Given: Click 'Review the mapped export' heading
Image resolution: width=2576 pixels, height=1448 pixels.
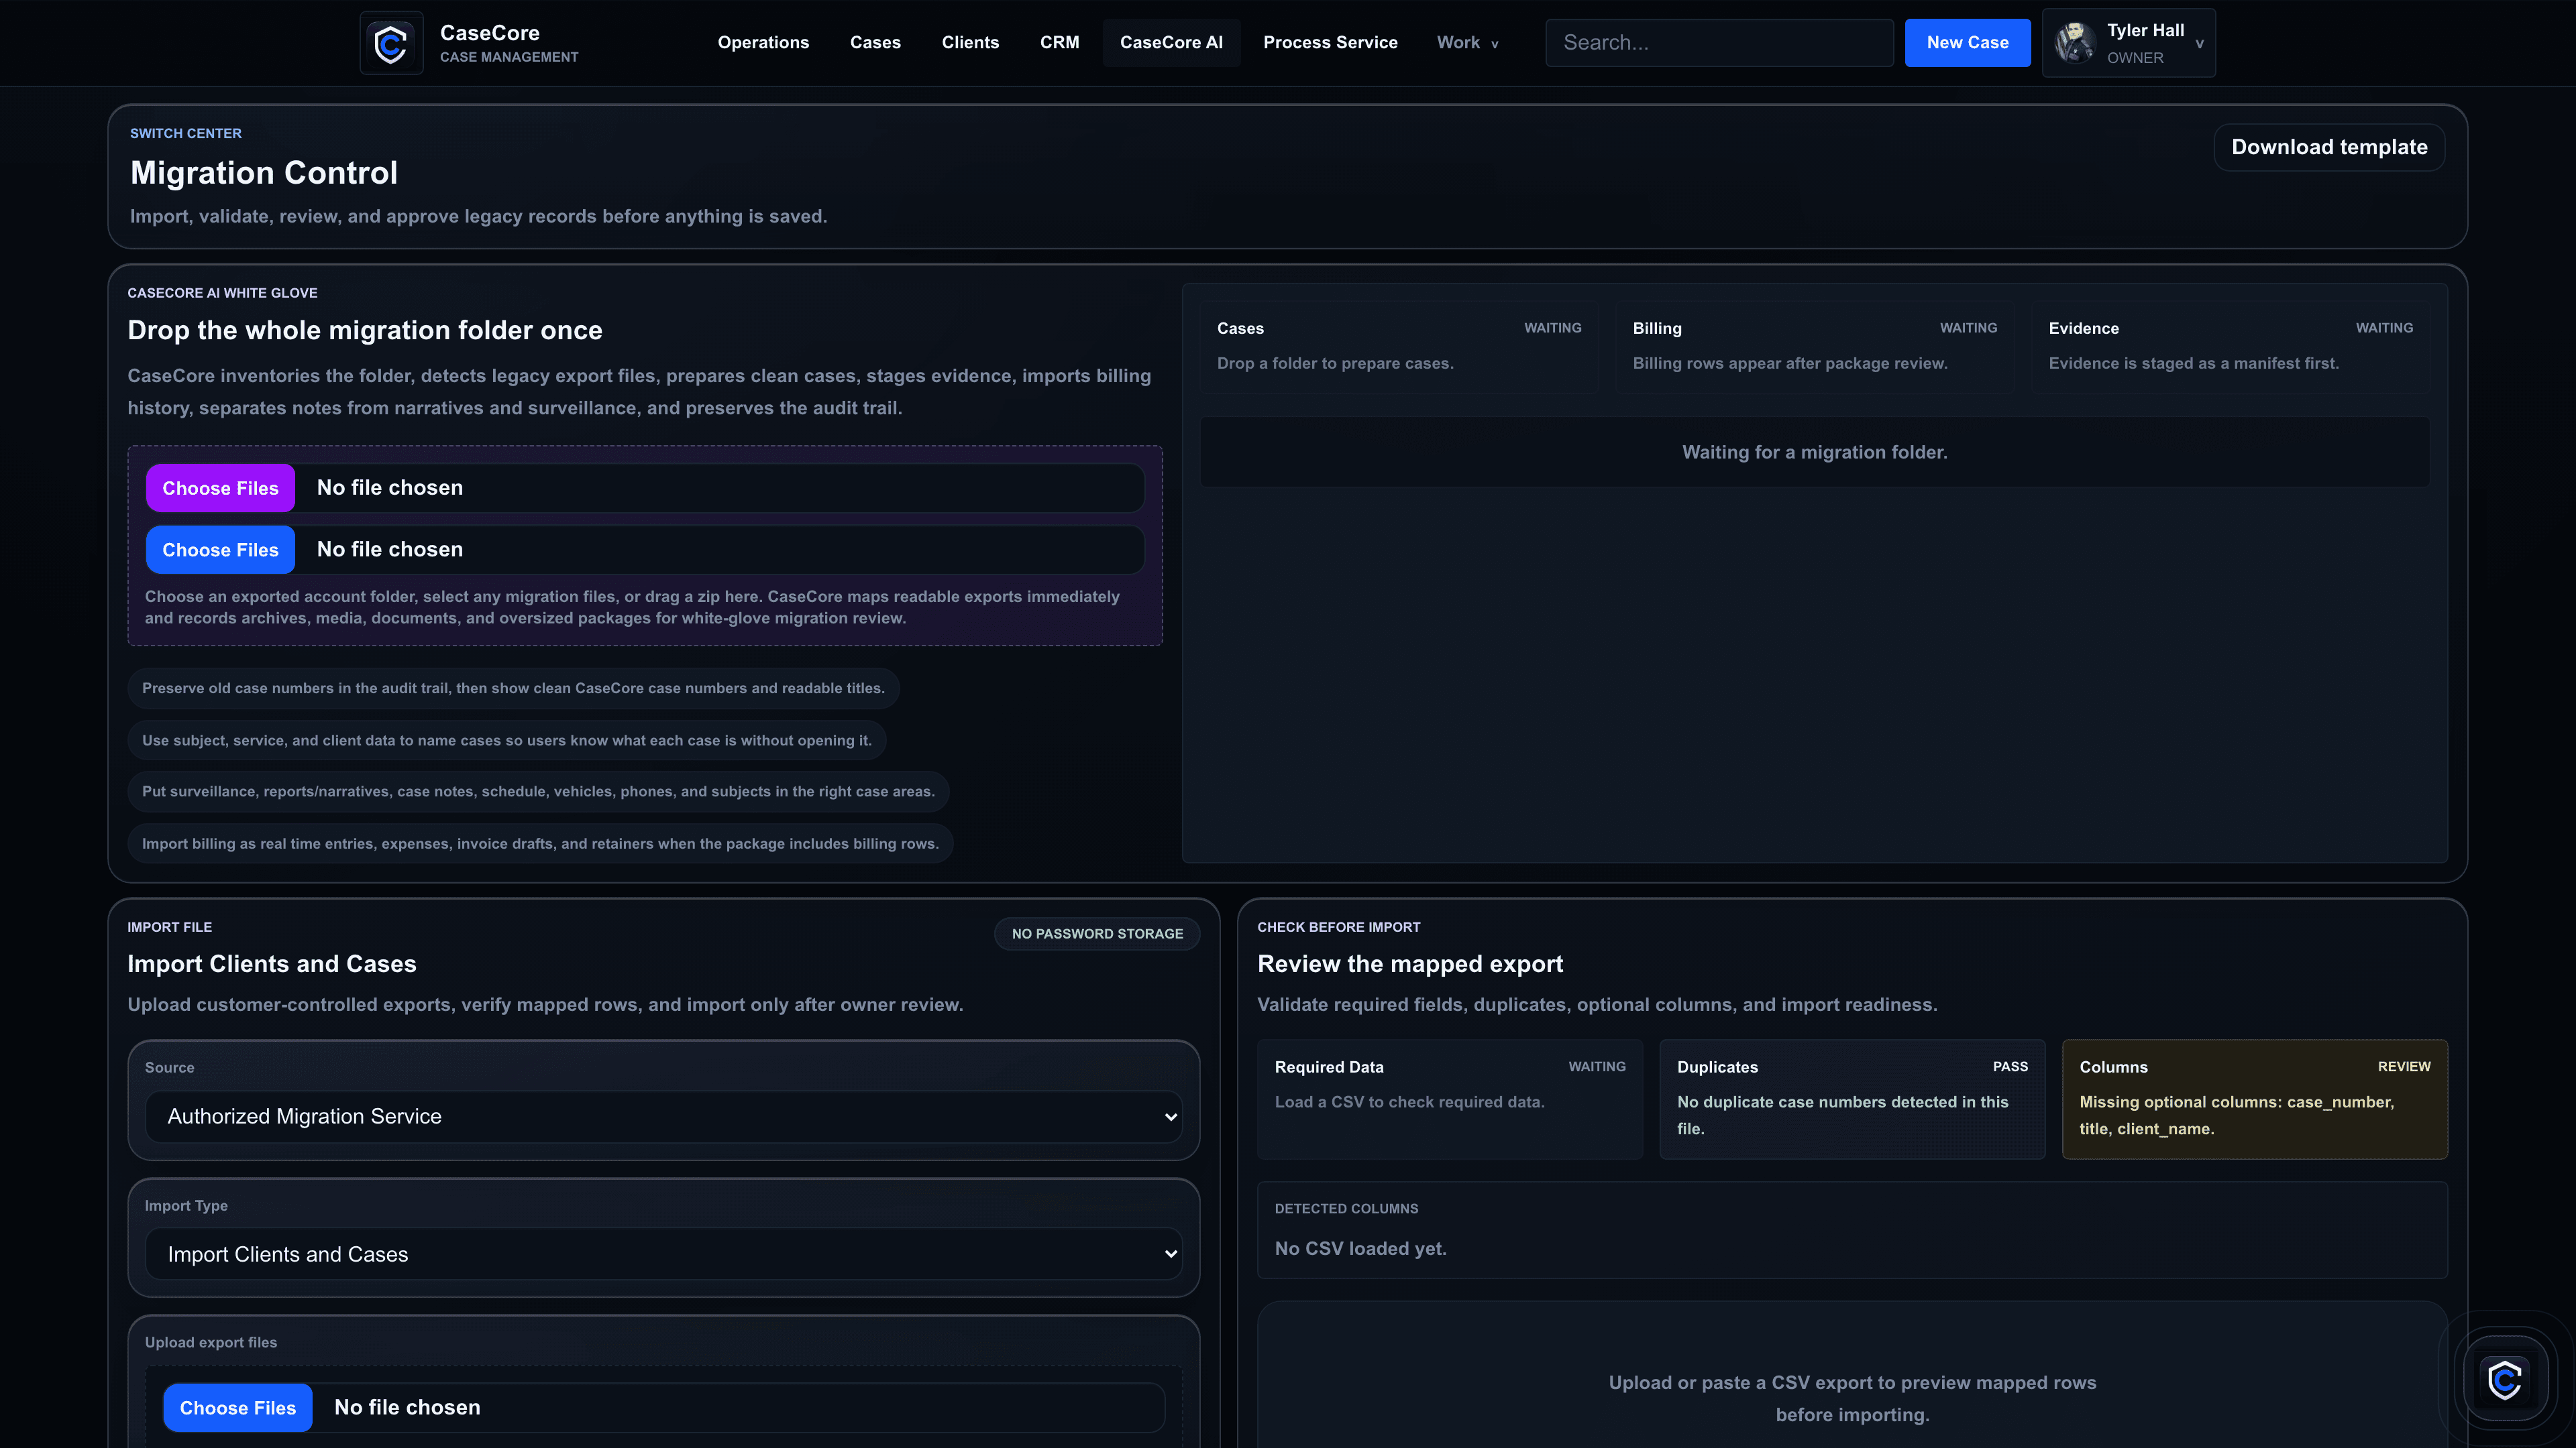Looking at the screenshot, I should 1410,963.
